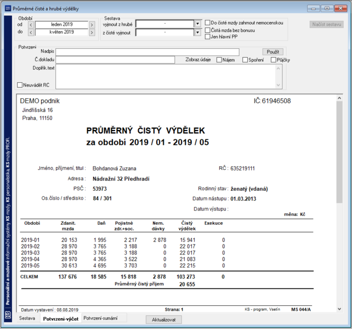Click the 'Datum vystavení : 08.08.2019' footer
Image resolution: width=352 pixels, height=329 pixels.
pyautogui.click(x=49, y=310)
